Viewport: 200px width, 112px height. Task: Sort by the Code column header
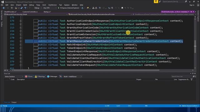click(12, 80)
